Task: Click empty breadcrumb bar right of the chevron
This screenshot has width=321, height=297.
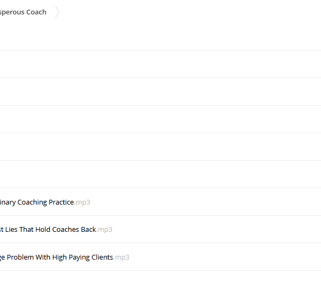Action: [x=190, y=12]
